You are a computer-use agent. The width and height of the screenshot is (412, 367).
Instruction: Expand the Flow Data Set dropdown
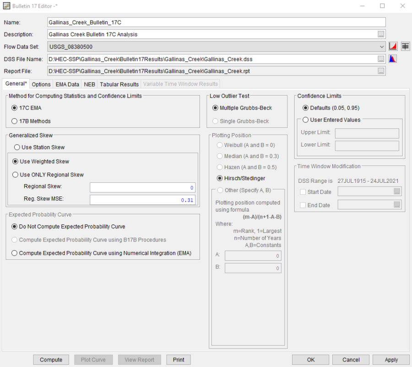click(382, 47)
